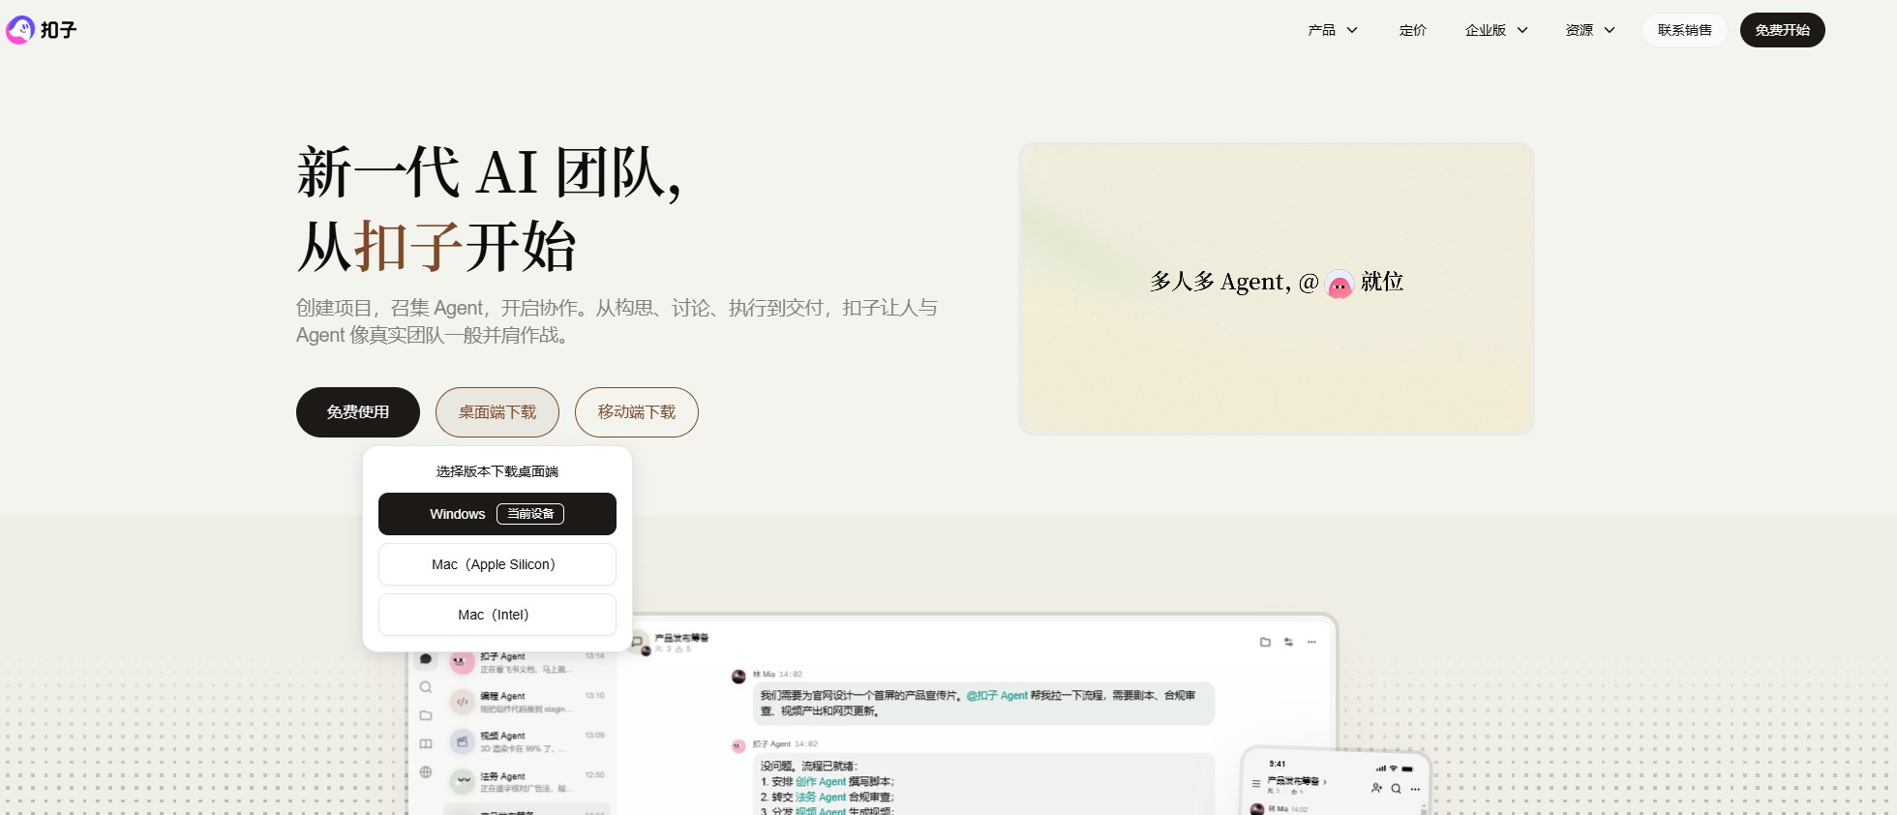
Task: Click the 创作 Agent link in reply
Action: 821,782
